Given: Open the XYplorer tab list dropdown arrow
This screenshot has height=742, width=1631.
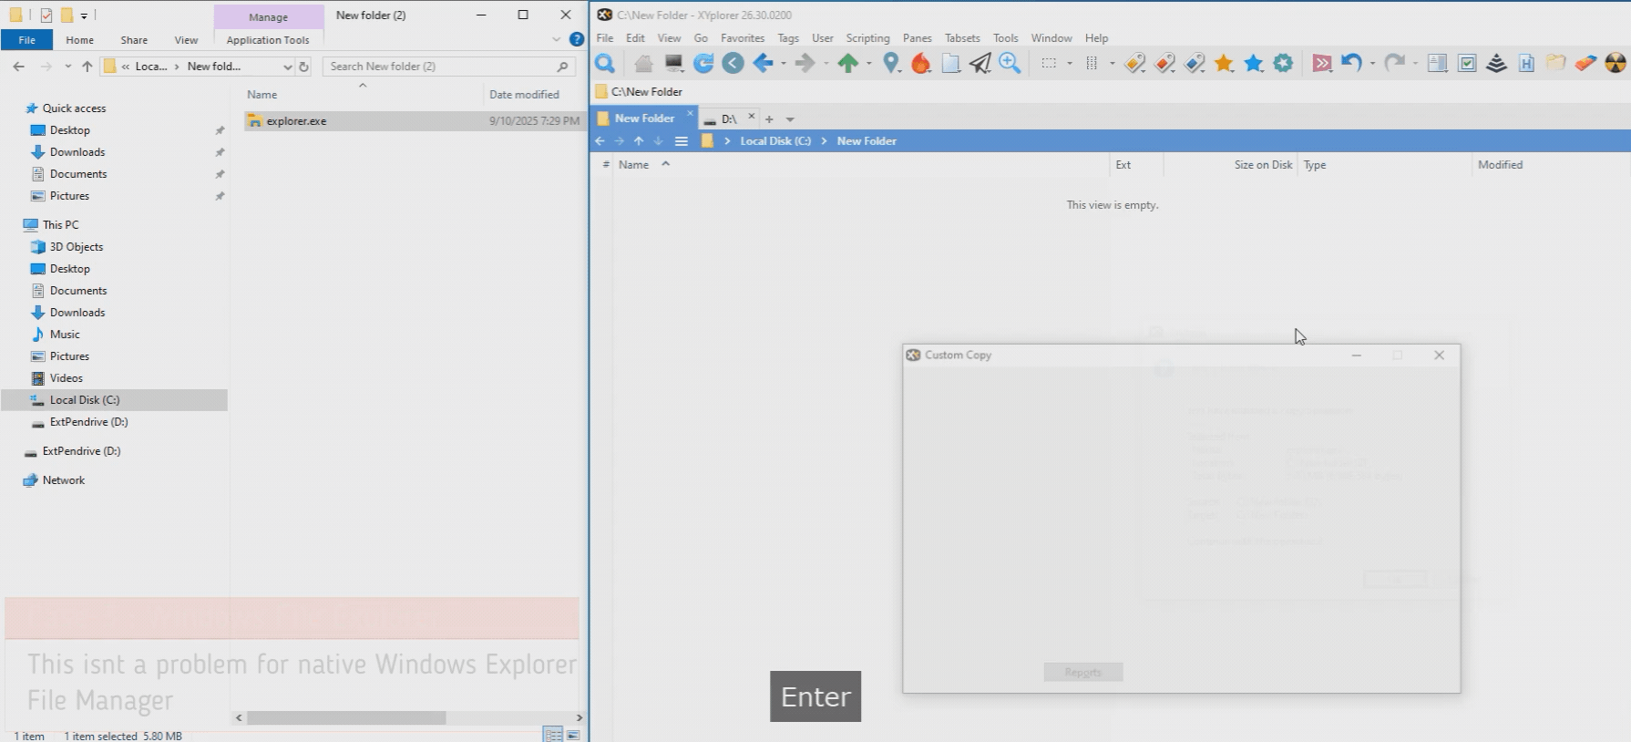Looking at the screenshot, I should (790, 119).
